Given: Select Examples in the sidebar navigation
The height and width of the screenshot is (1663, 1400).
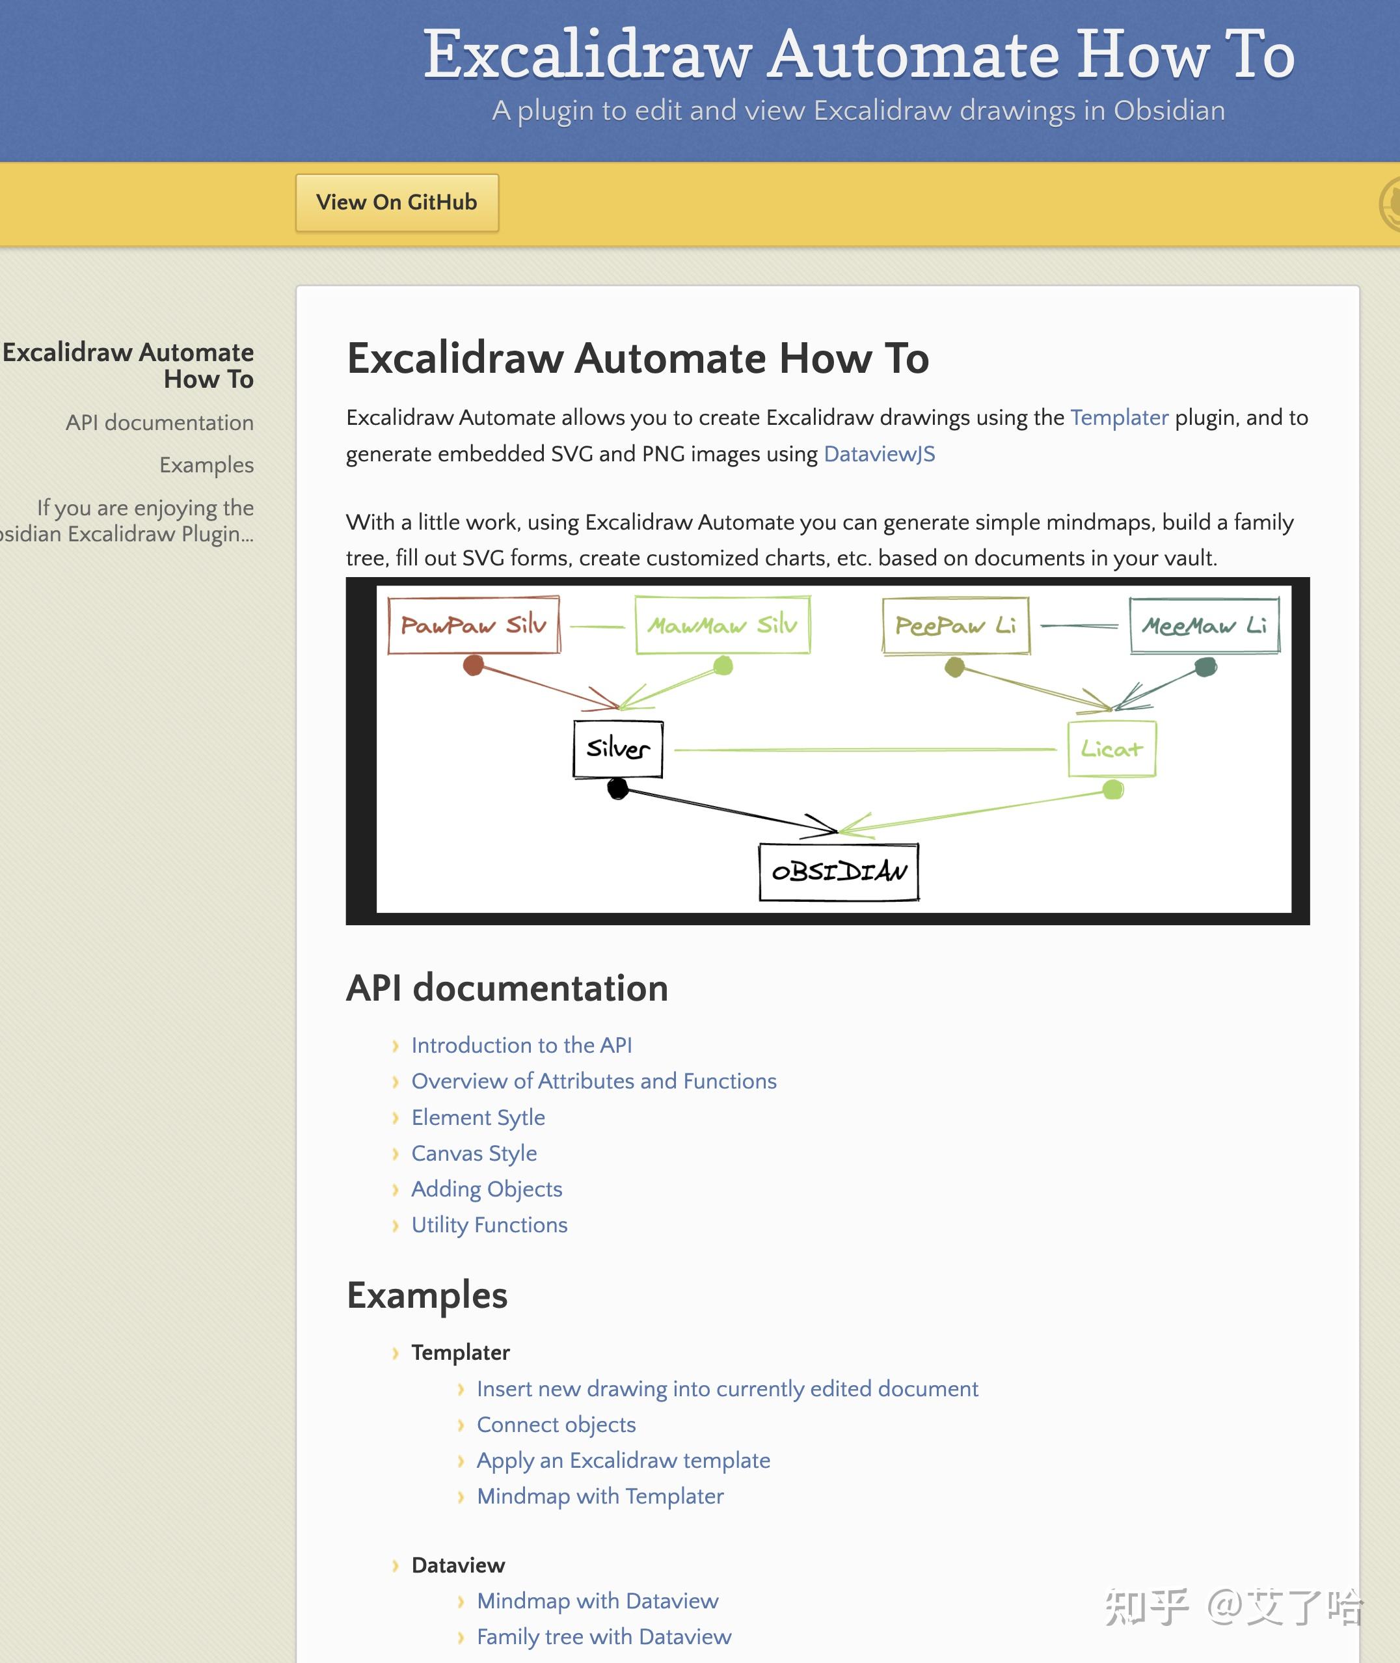Looking at the screenshot, I should coord(206,465).
